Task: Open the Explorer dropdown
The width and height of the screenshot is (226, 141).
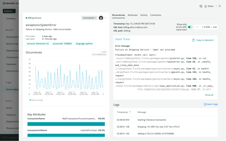Action: coord(9,11)
